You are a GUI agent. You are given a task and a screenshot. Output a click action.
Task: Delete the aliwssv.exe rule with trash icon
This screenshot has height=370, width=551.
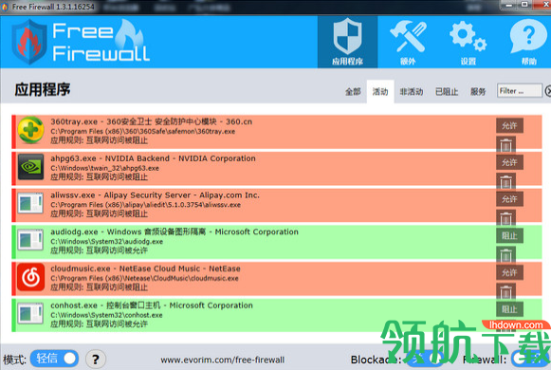[505, 218]
